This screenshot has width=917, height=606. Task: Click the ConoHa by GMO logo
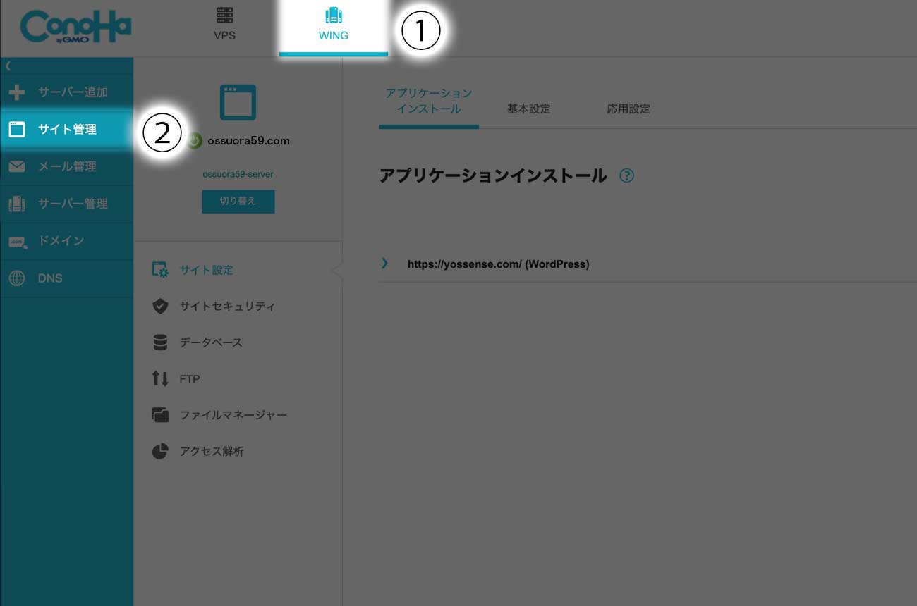[x=75, y=28]
